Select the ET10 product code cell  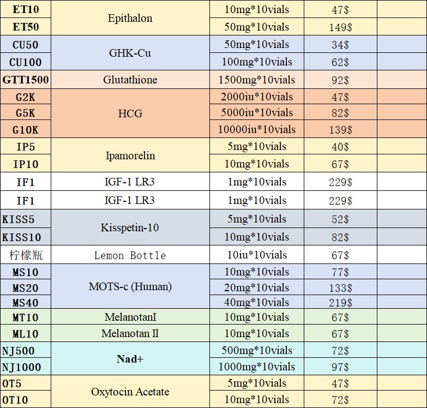click(x=26, y=9)
